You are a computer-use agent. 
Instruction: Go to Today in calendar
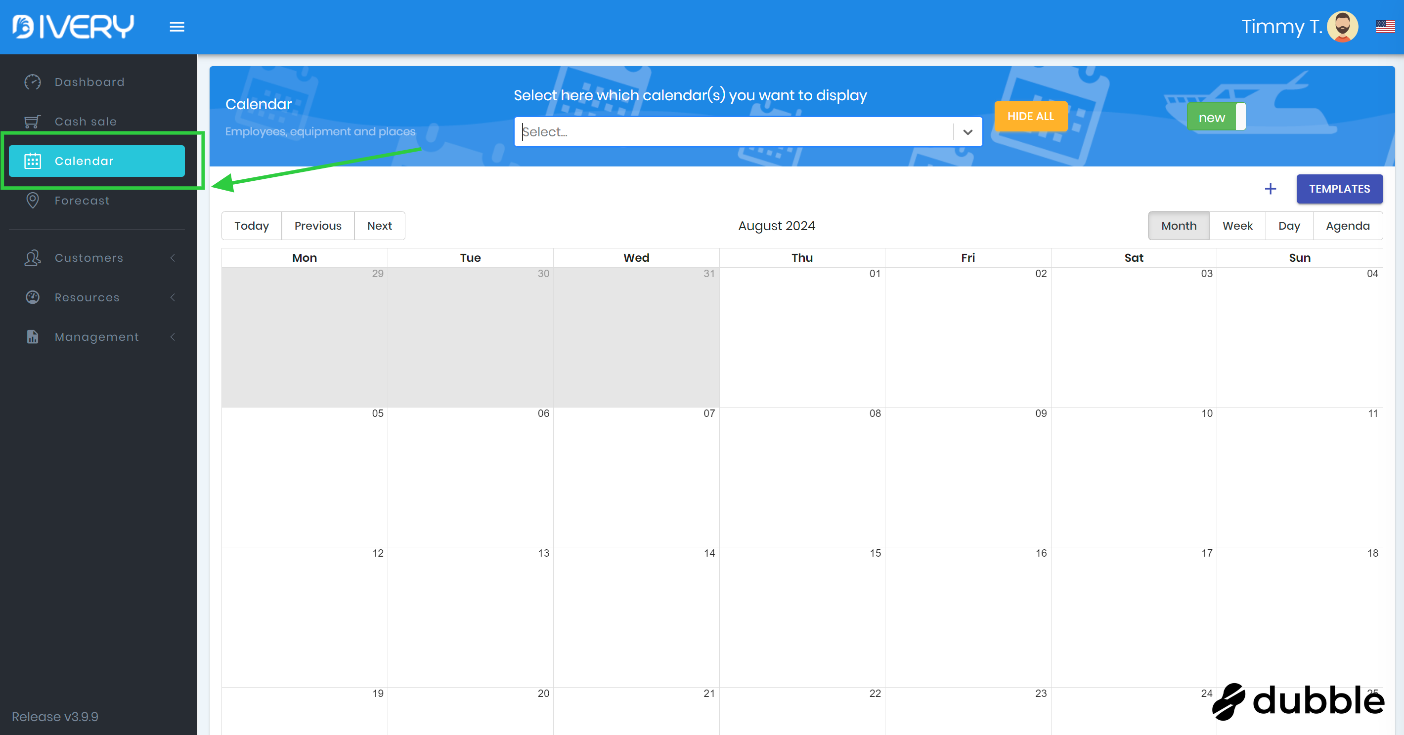click(251, 226)
